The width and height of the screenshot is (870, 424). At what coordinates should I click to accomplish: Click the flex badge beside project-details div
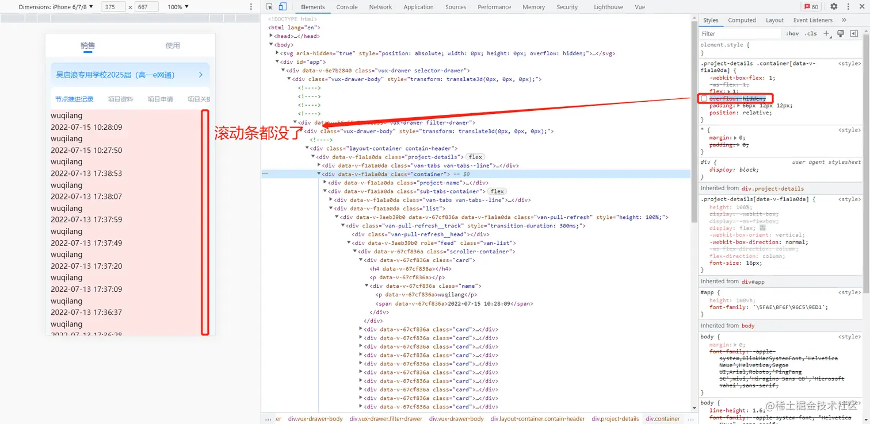(x=475, y=157)
